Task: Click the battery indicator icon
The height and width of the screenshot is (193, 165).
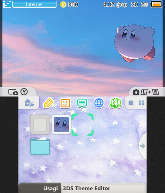Action: tap(156, 4)
